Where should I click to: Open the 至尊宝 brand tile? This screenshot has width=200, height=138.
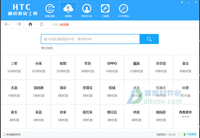pos(88,92)
